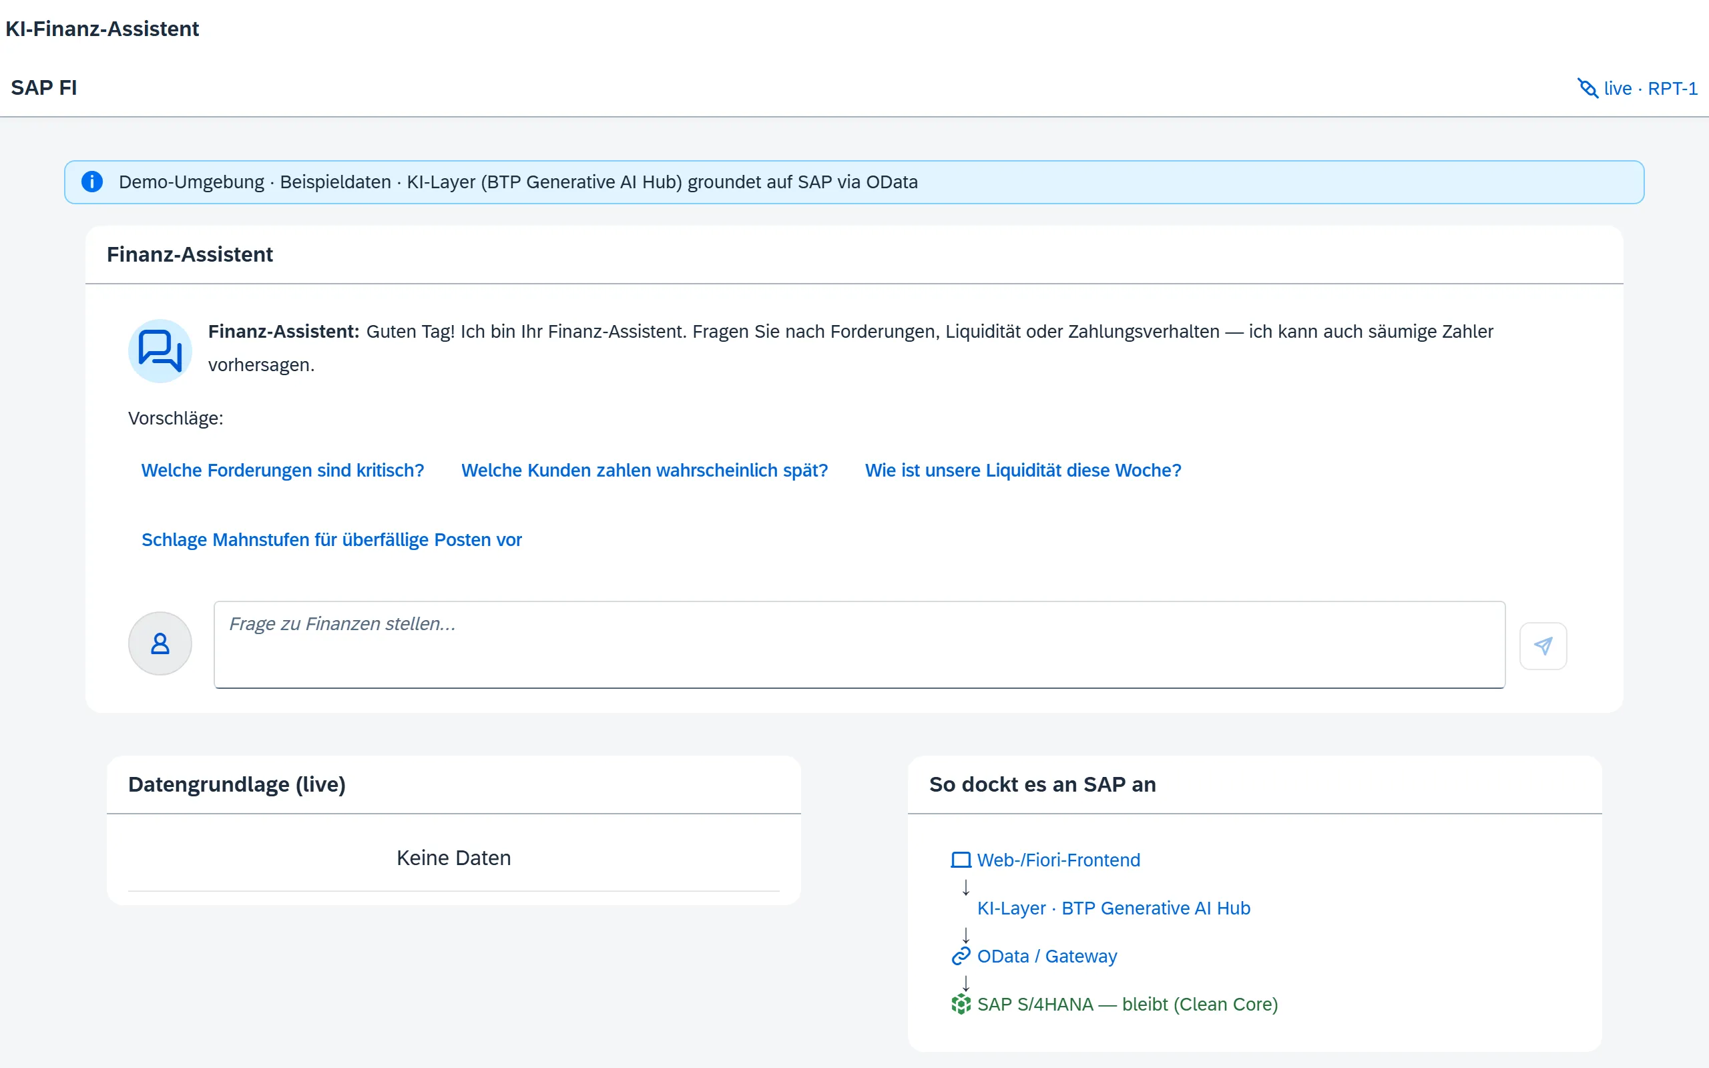Click the 'So dockt es an SAP an' heading

click(x=1041, y=784)
